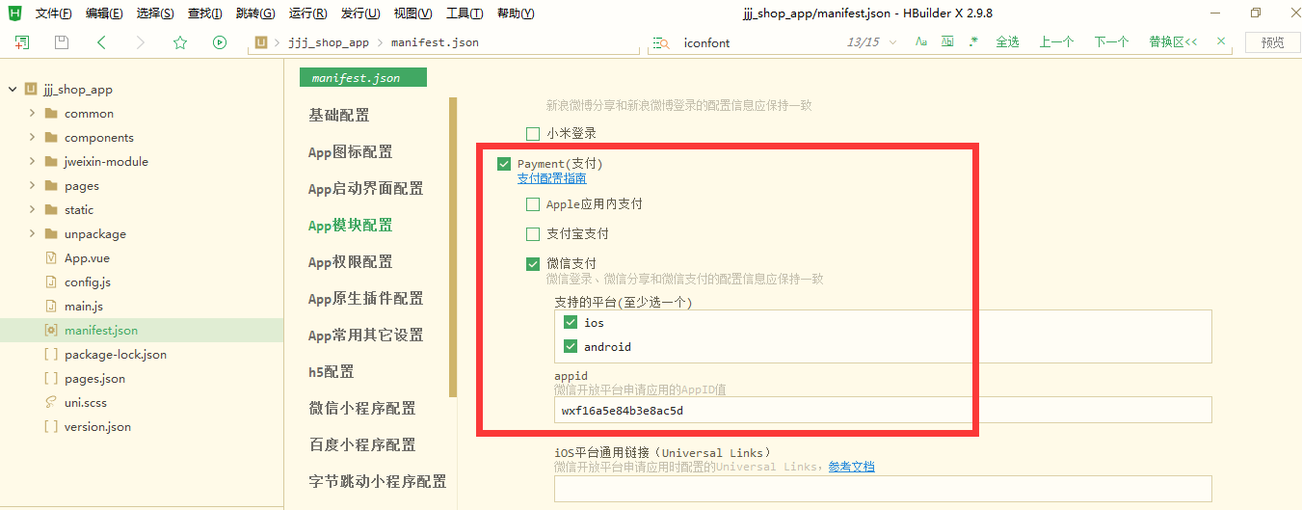Select the manifest.json editor tab
This screenshot has width=1302, height=510.
click(362, 77)
